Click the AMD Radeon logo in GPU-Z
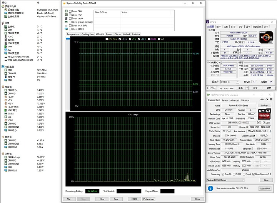 point(264,114)
